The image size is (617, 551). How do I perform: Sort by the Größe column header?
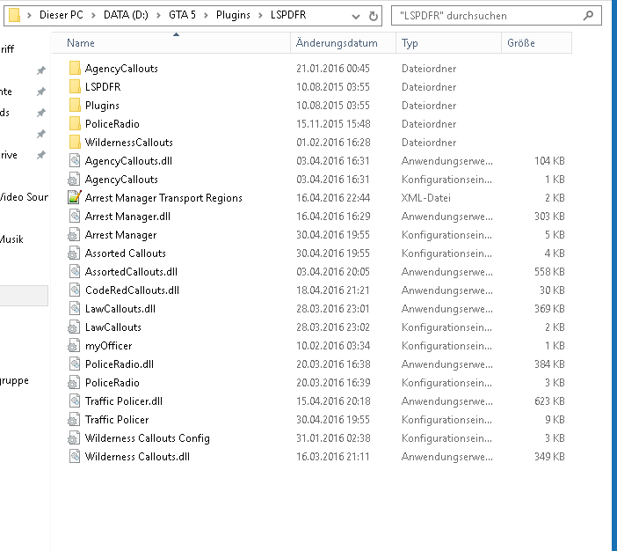point(536,42)
